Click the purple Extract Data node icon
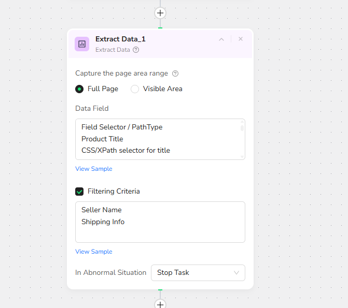 (x=82, y=44)
